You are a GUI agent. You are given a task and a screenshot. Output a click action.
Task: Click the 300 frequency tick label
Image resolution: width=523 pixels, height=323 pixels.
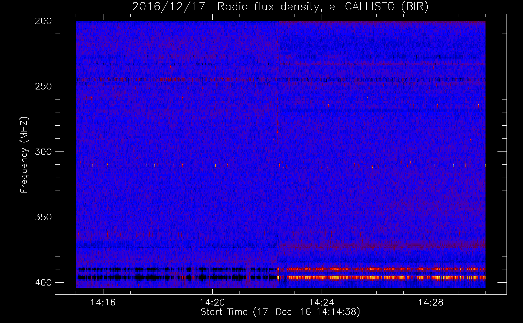[43, 152]
